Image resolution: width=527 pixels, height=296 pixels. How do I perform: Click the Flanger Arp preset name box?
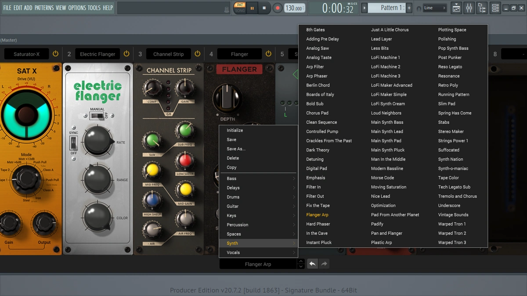point(258,264)
